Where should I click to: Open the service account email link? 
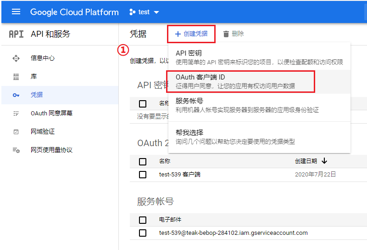[233, 233]
